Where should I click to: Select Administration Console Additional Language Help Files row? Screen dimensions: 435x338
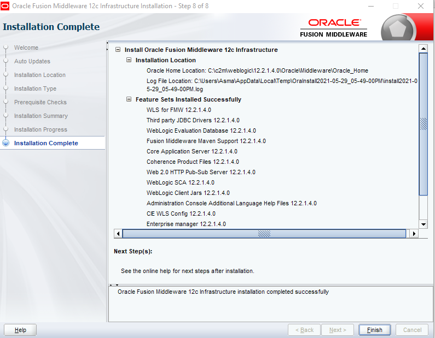231,203
